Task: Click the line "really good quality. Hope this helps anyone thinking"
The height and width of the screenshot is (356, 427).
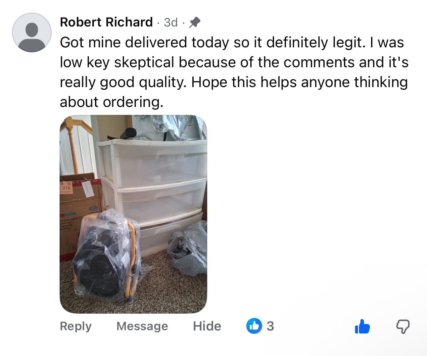Action: click(x=234, y=82)
